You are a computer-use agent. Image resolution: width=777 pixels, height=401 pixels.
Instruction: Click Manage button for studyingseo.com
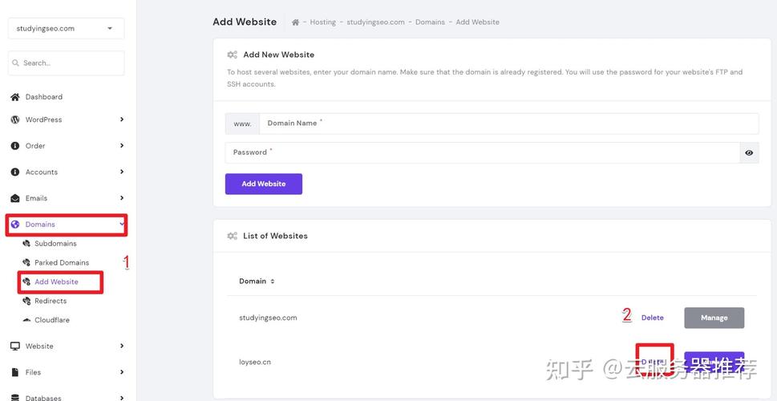pos(714,318)
